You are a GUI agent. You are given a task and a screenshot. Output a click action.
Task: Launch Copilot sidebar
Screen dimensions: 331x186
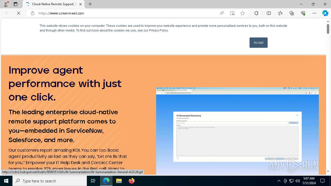tap(325, 13)
